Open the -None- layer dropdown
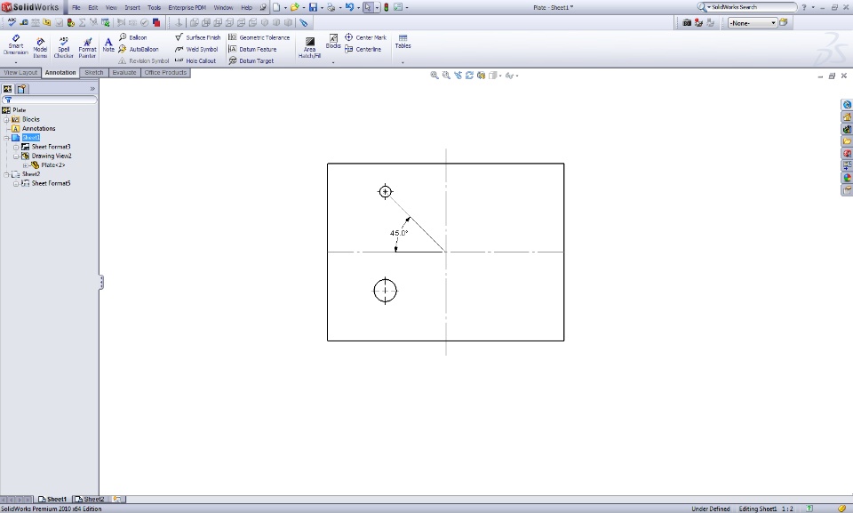The height and width of the screenshot is (513, 853). click(753, 23)
